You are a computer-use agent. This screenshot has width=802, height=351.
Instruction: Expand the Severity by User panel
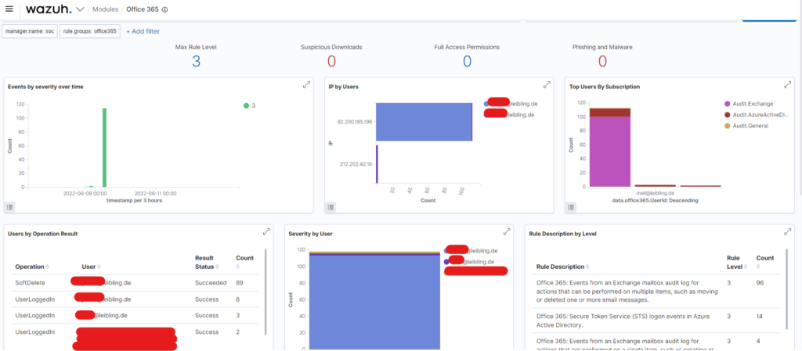pyautogui.click(x=507, y=231)
